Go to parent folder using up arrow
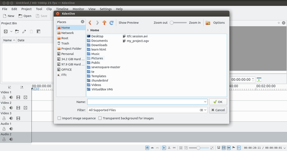 click(104, 23)
